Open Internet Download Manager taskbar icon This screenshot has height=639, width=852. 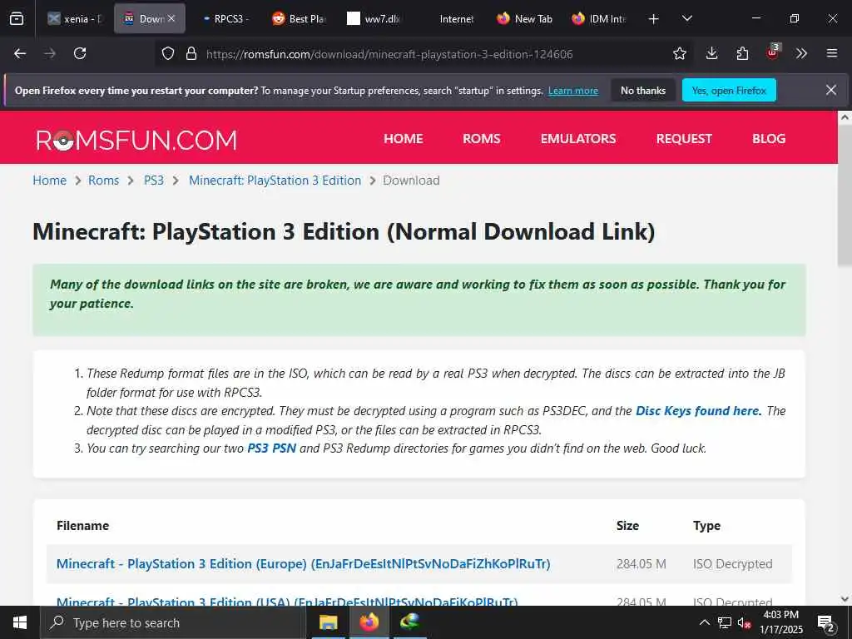point(409,622)
